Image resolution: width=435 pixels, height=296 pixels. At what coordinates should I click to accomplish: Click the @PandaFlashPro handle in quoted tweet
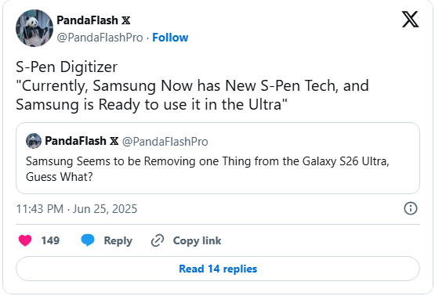click(x=165, y=142)
